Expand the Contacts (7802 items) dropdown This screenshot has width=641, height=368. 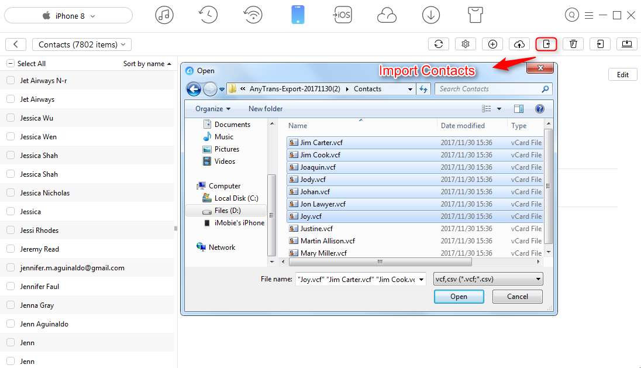pos(82,44)
